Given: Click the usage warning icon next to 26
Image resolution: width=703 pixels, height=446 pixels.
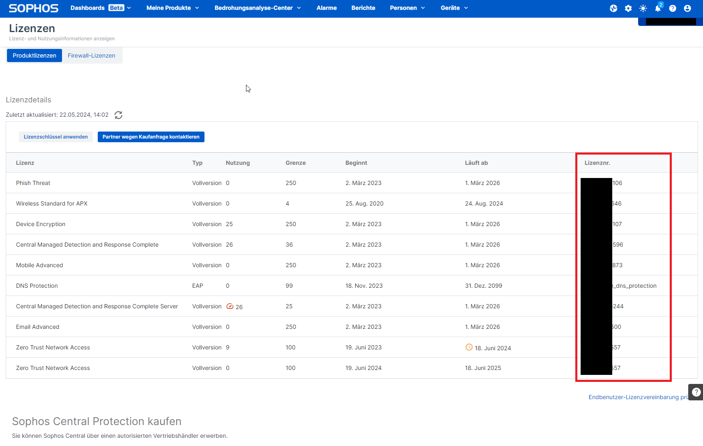Looking at the screenshot, I should 230,306.
